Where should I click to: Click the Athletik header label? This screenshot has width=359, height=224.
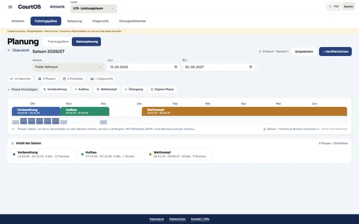pos(57,7)
